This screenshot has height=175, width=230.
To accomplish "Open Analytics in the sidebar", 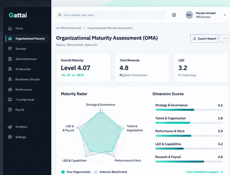I will (27, 127).
